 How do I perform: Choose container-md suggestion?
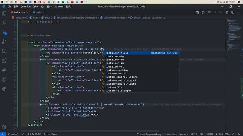click(140, 60)
